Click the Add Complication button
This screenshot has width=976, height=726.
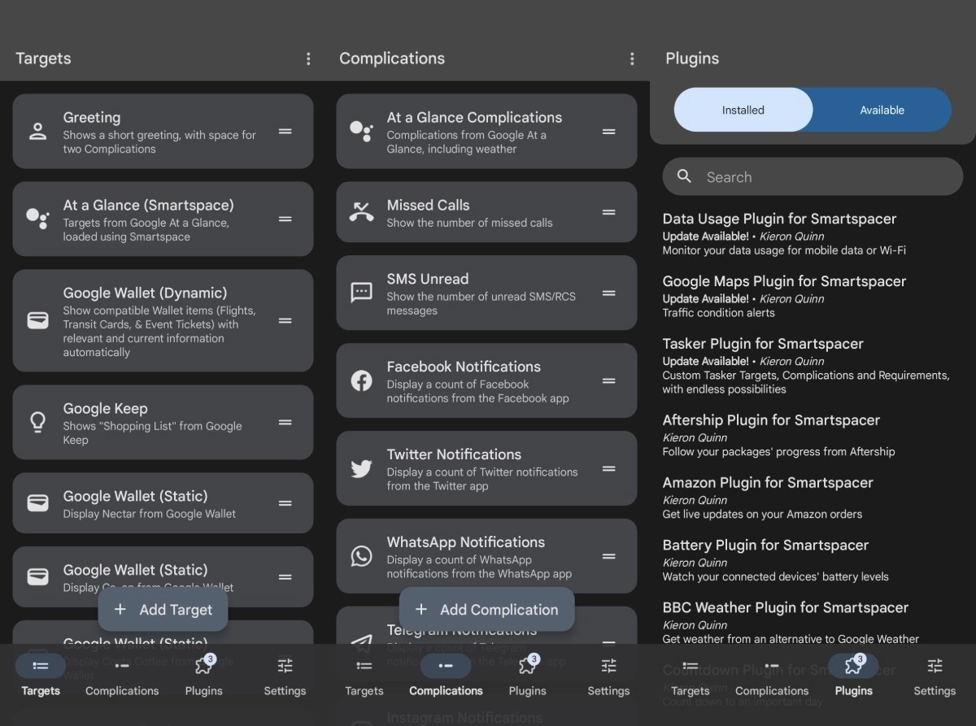[x=486, y=610]
